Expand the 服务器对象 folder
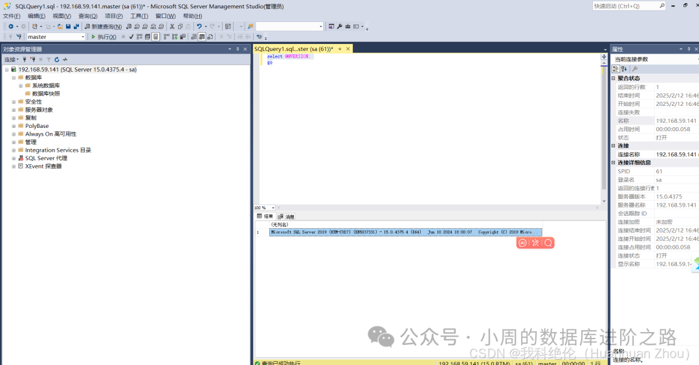699x365 pixels. tap(14, 110)
